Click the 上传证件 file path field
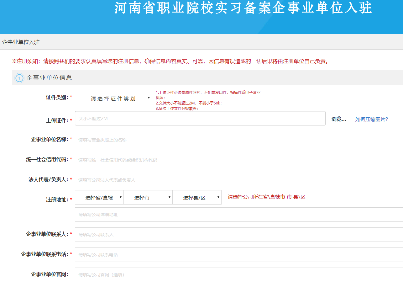Screen dimensions: 403x282 click(200, 119)
